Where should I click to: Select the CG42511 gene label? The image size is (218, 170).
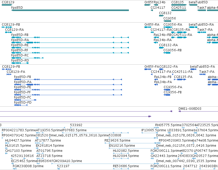point(179,8)
